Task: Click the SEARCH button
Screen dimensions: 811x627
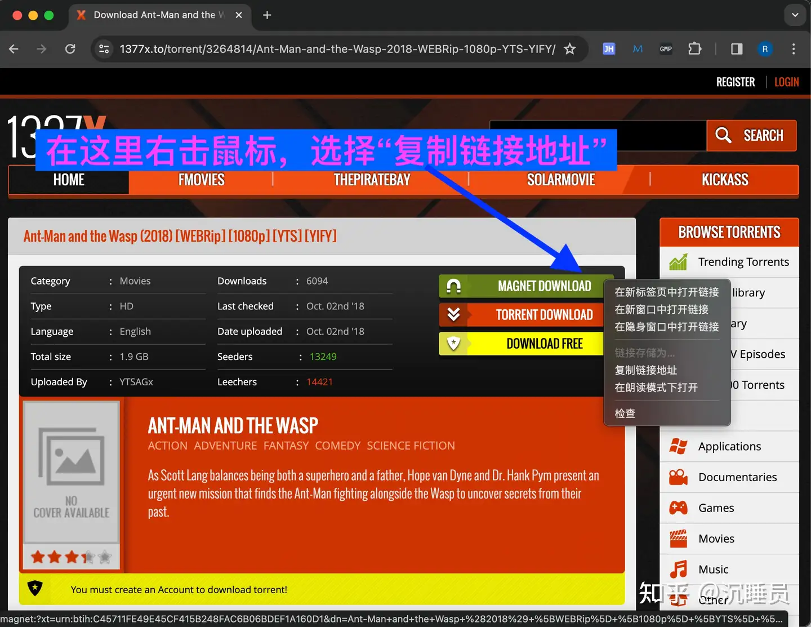Action: [x=751, y=135]
